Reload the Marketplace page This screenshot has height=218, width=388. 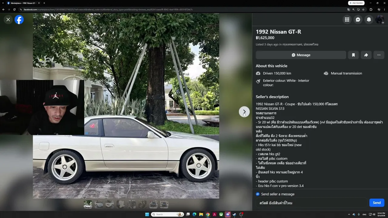click(14, 9)
